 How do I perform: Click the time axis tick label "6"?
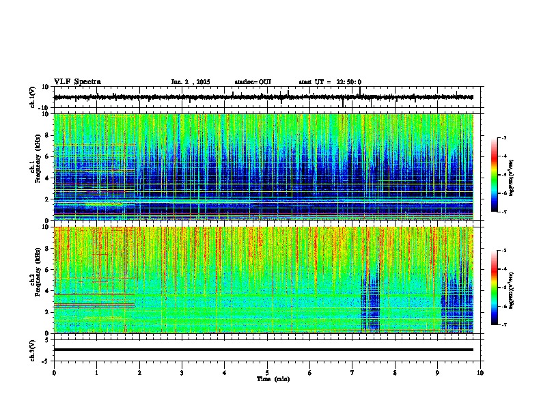click(x=310, y=373)
